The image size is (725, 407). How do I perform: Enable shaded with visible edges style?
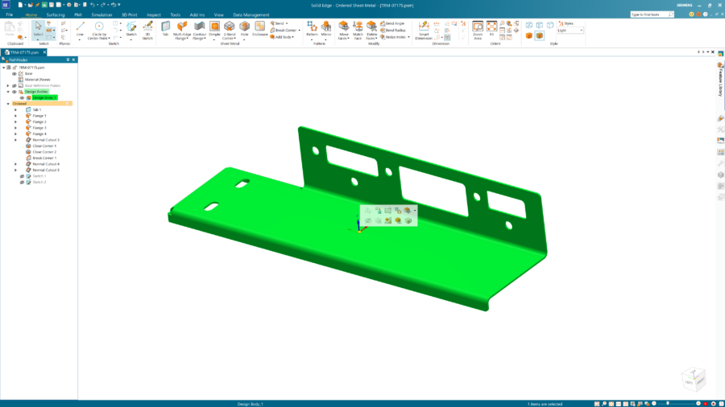(540, 35)
